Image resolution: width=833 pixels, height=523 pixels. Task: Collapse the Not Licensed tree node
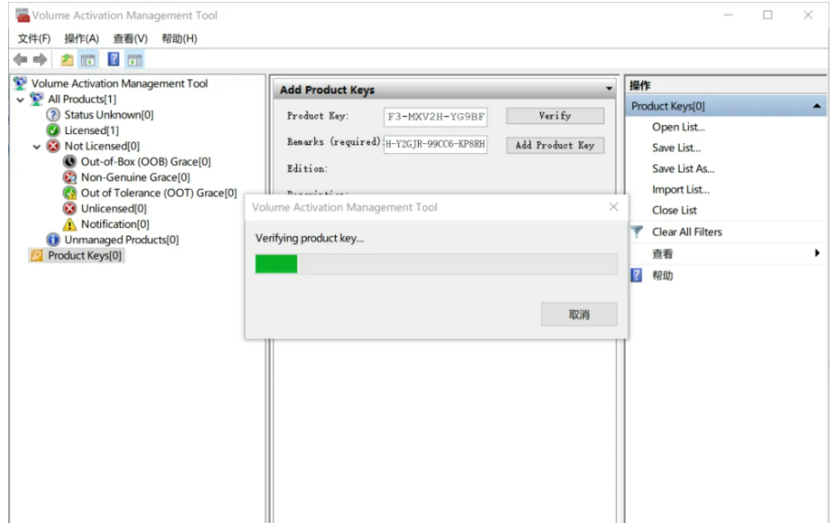pos(37,147)
